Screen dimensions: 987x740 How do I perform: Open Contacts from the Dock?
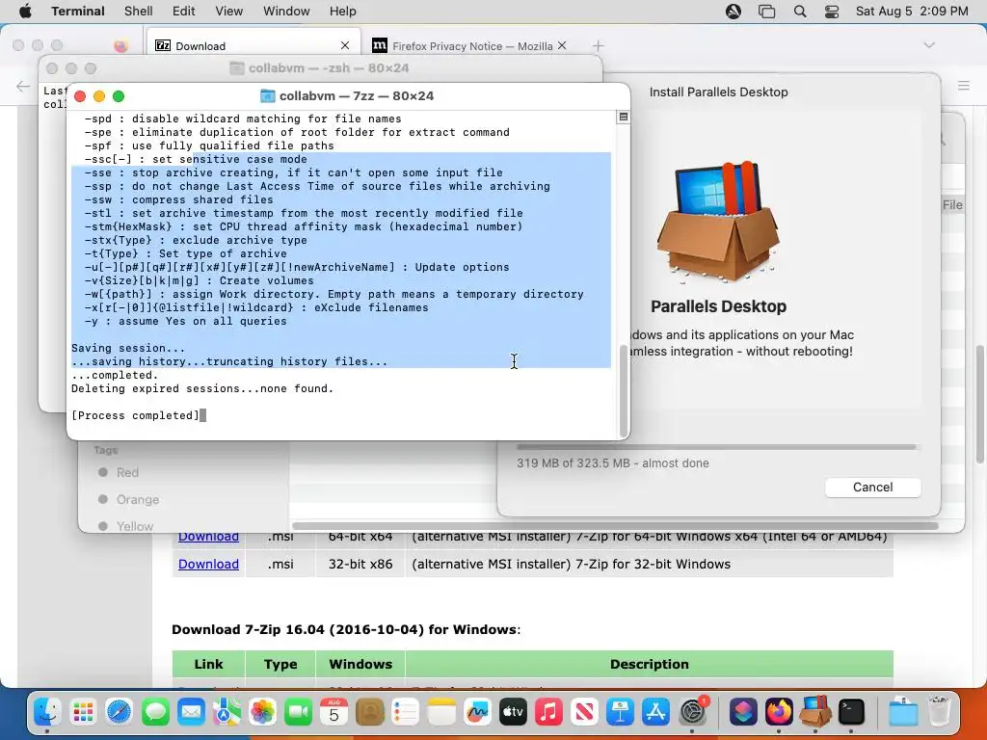click(x=370, y=712)
